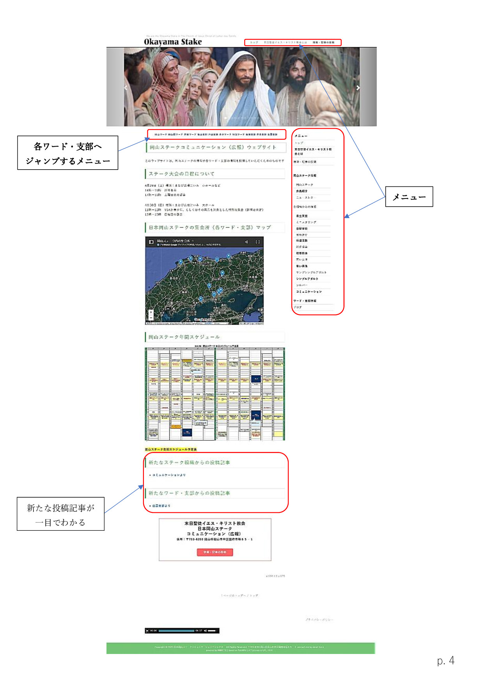The image size is (484, 684).
Task: Adjust the audio player volume bar
Action: [213, 631]
